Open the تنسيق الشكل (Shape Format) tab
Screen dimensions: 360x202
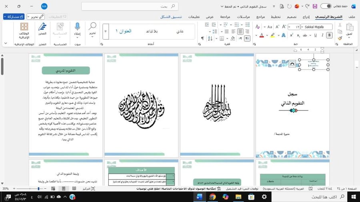point(171,17)
